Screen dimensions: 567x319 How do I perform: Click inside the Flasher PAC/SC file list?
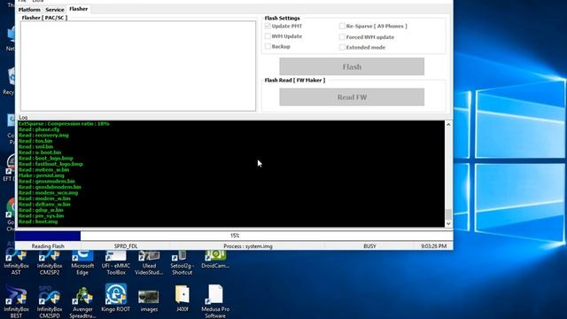[x=138, y=66]
